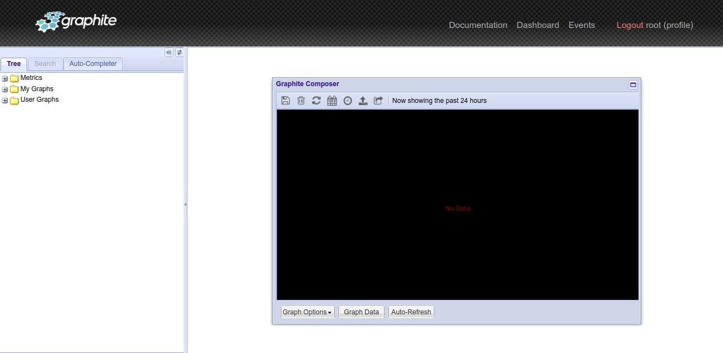The image size is (723, 353).
Task: Open the Graph Options dropdown
Action: (307, 312)
